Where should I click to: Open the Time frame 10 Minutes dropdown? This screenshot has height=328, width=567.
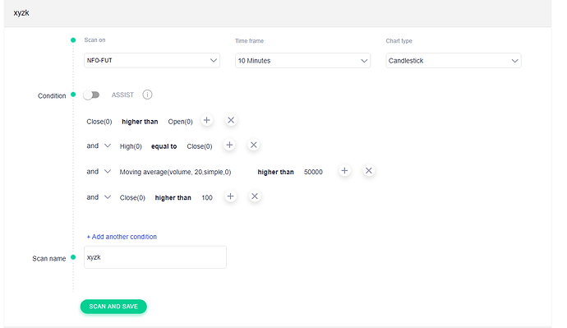(x=302, y=60)
